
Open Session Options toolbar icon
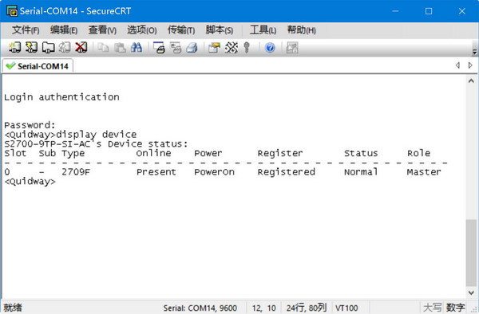tap(214, 48)
